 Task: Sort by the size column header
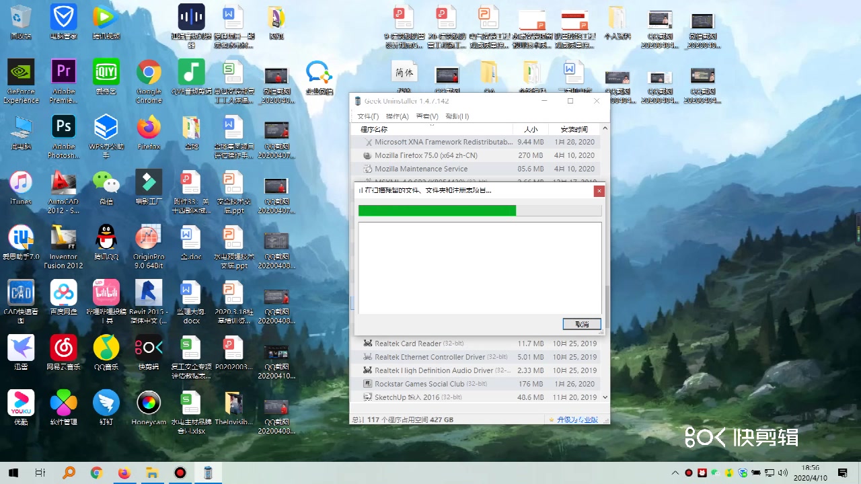(x=531, y=129)
